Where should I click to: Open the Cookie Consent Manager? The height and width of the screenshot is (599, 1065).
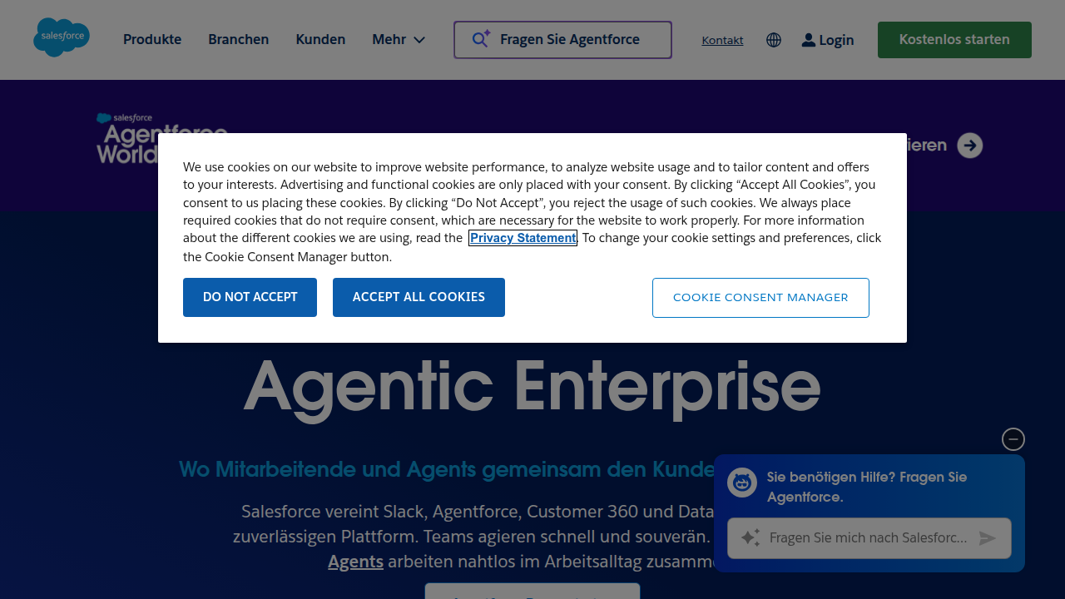(x=760, y=297)
